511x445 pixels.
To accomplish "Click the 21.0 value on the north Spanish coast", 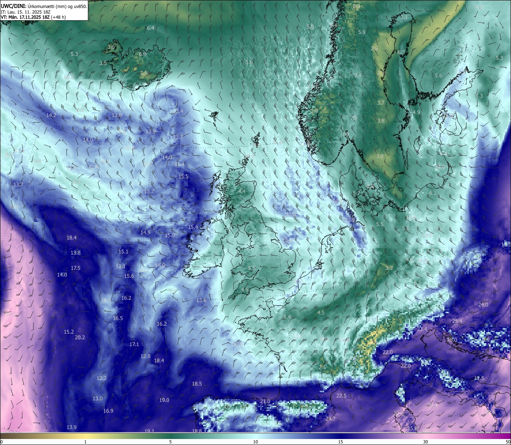I will [265, 401].
